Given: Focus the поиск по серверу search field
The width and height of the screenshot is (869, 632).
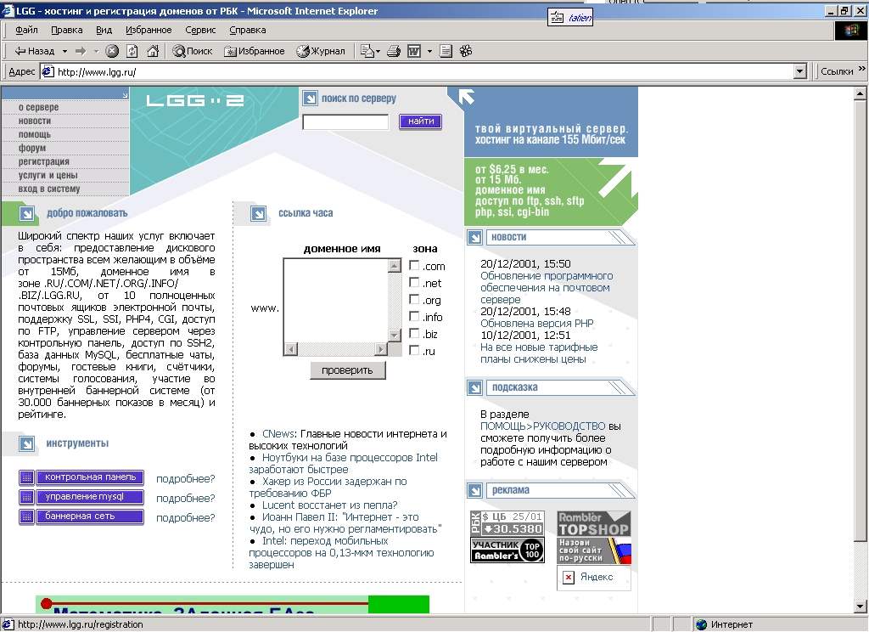Looking at the screenshot, I should [x=345, y=121].
